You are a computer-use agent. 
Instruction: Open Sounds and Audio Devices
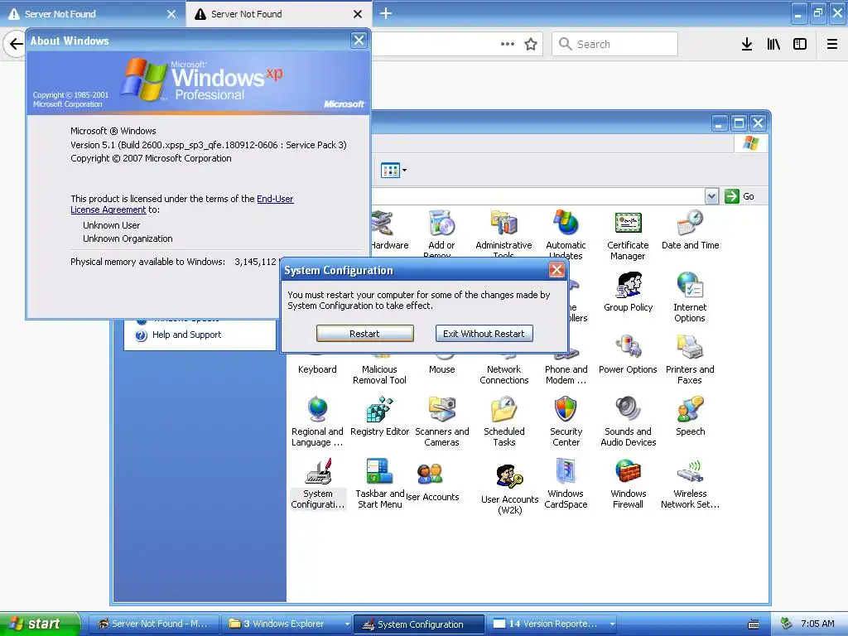[628, 422]
